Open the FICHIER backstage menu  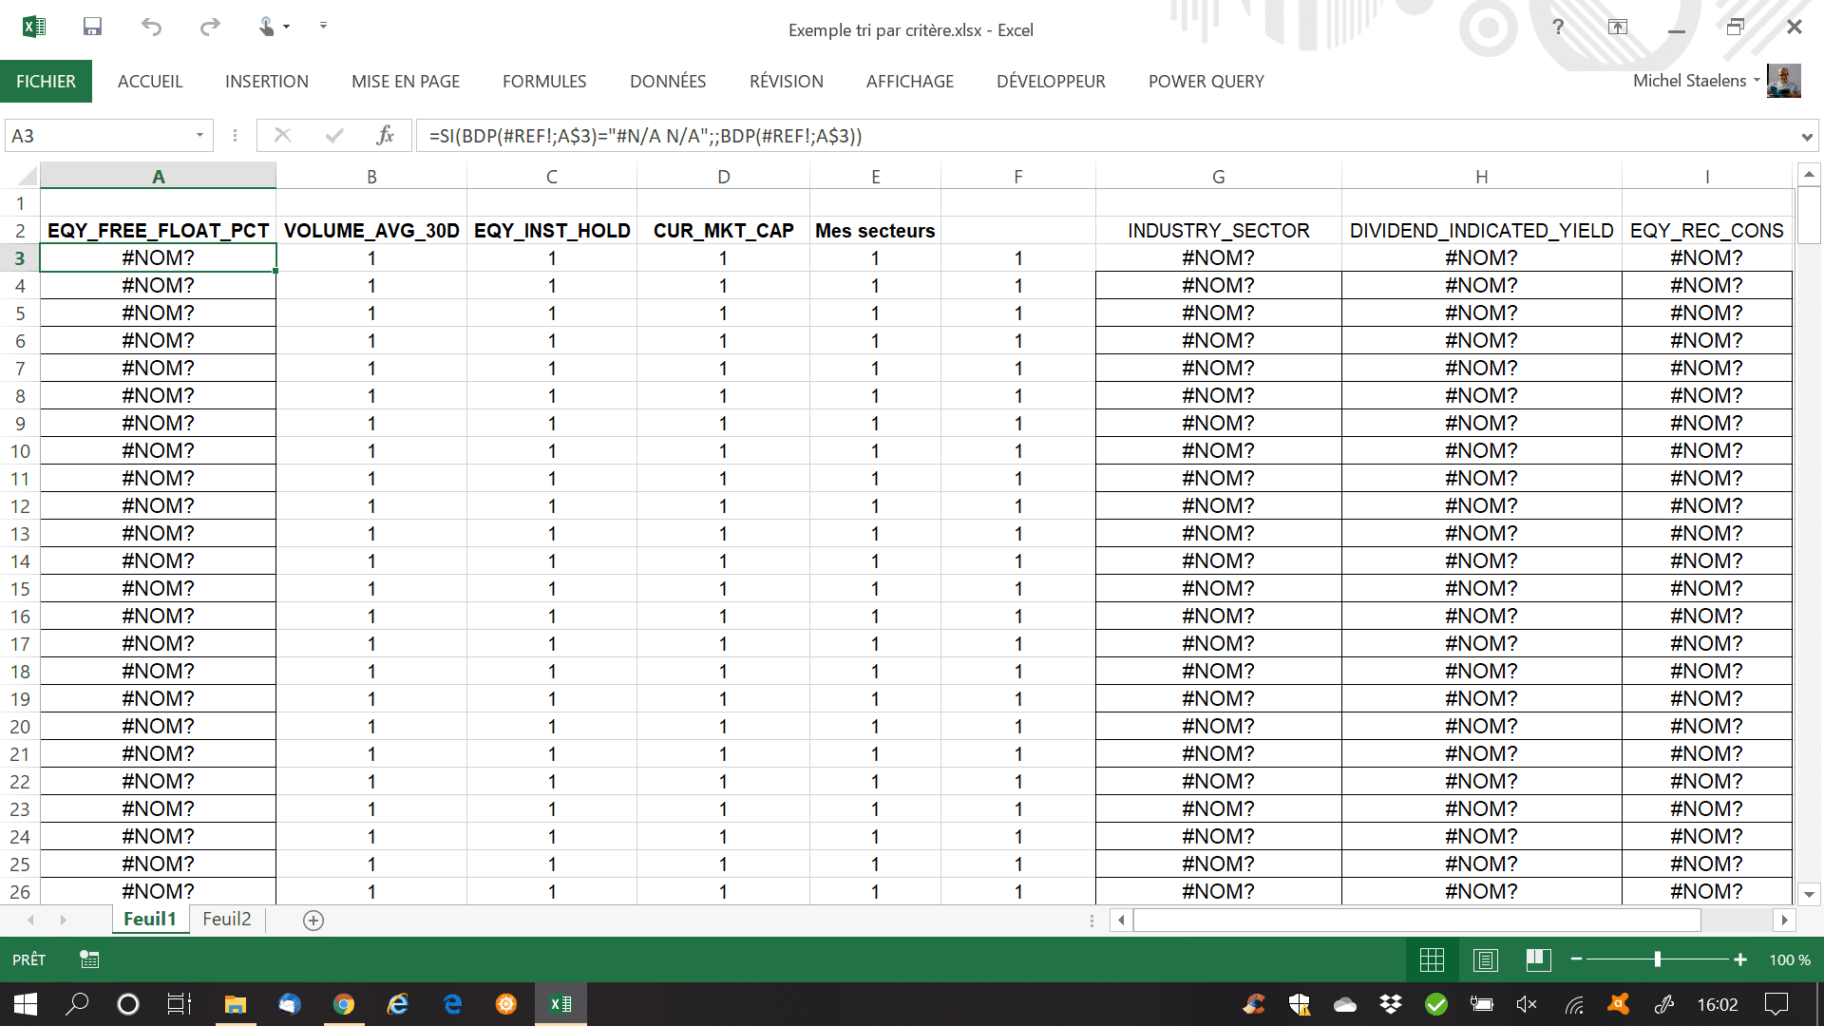[x=46, y=82]
